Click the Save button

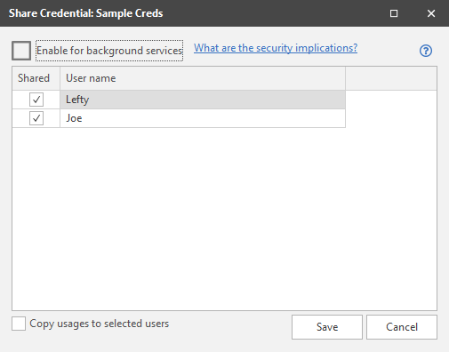point(327,327)
